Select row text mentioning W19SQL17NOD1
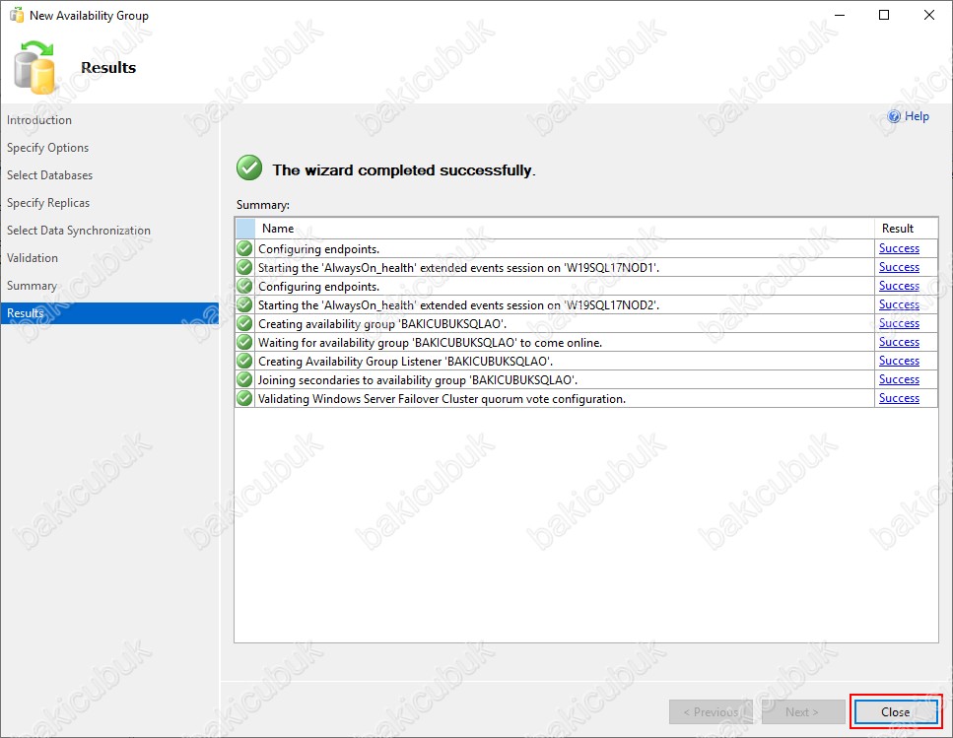The image size is (953, 738). point(458,267)
